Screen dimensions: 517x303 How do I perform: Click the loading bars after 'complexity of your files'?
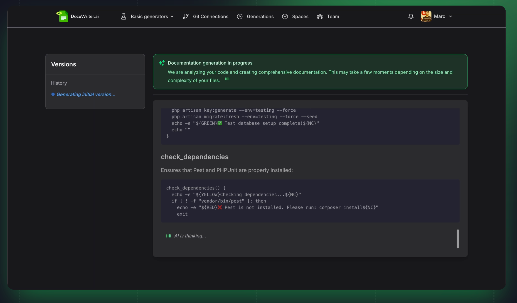(x=227, y=79)
